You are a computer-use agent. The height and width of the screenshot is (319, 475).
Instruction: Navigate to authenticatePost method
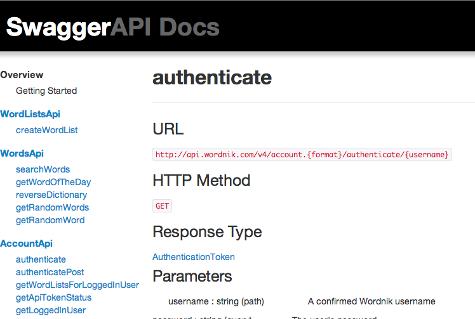click(50, 272)
